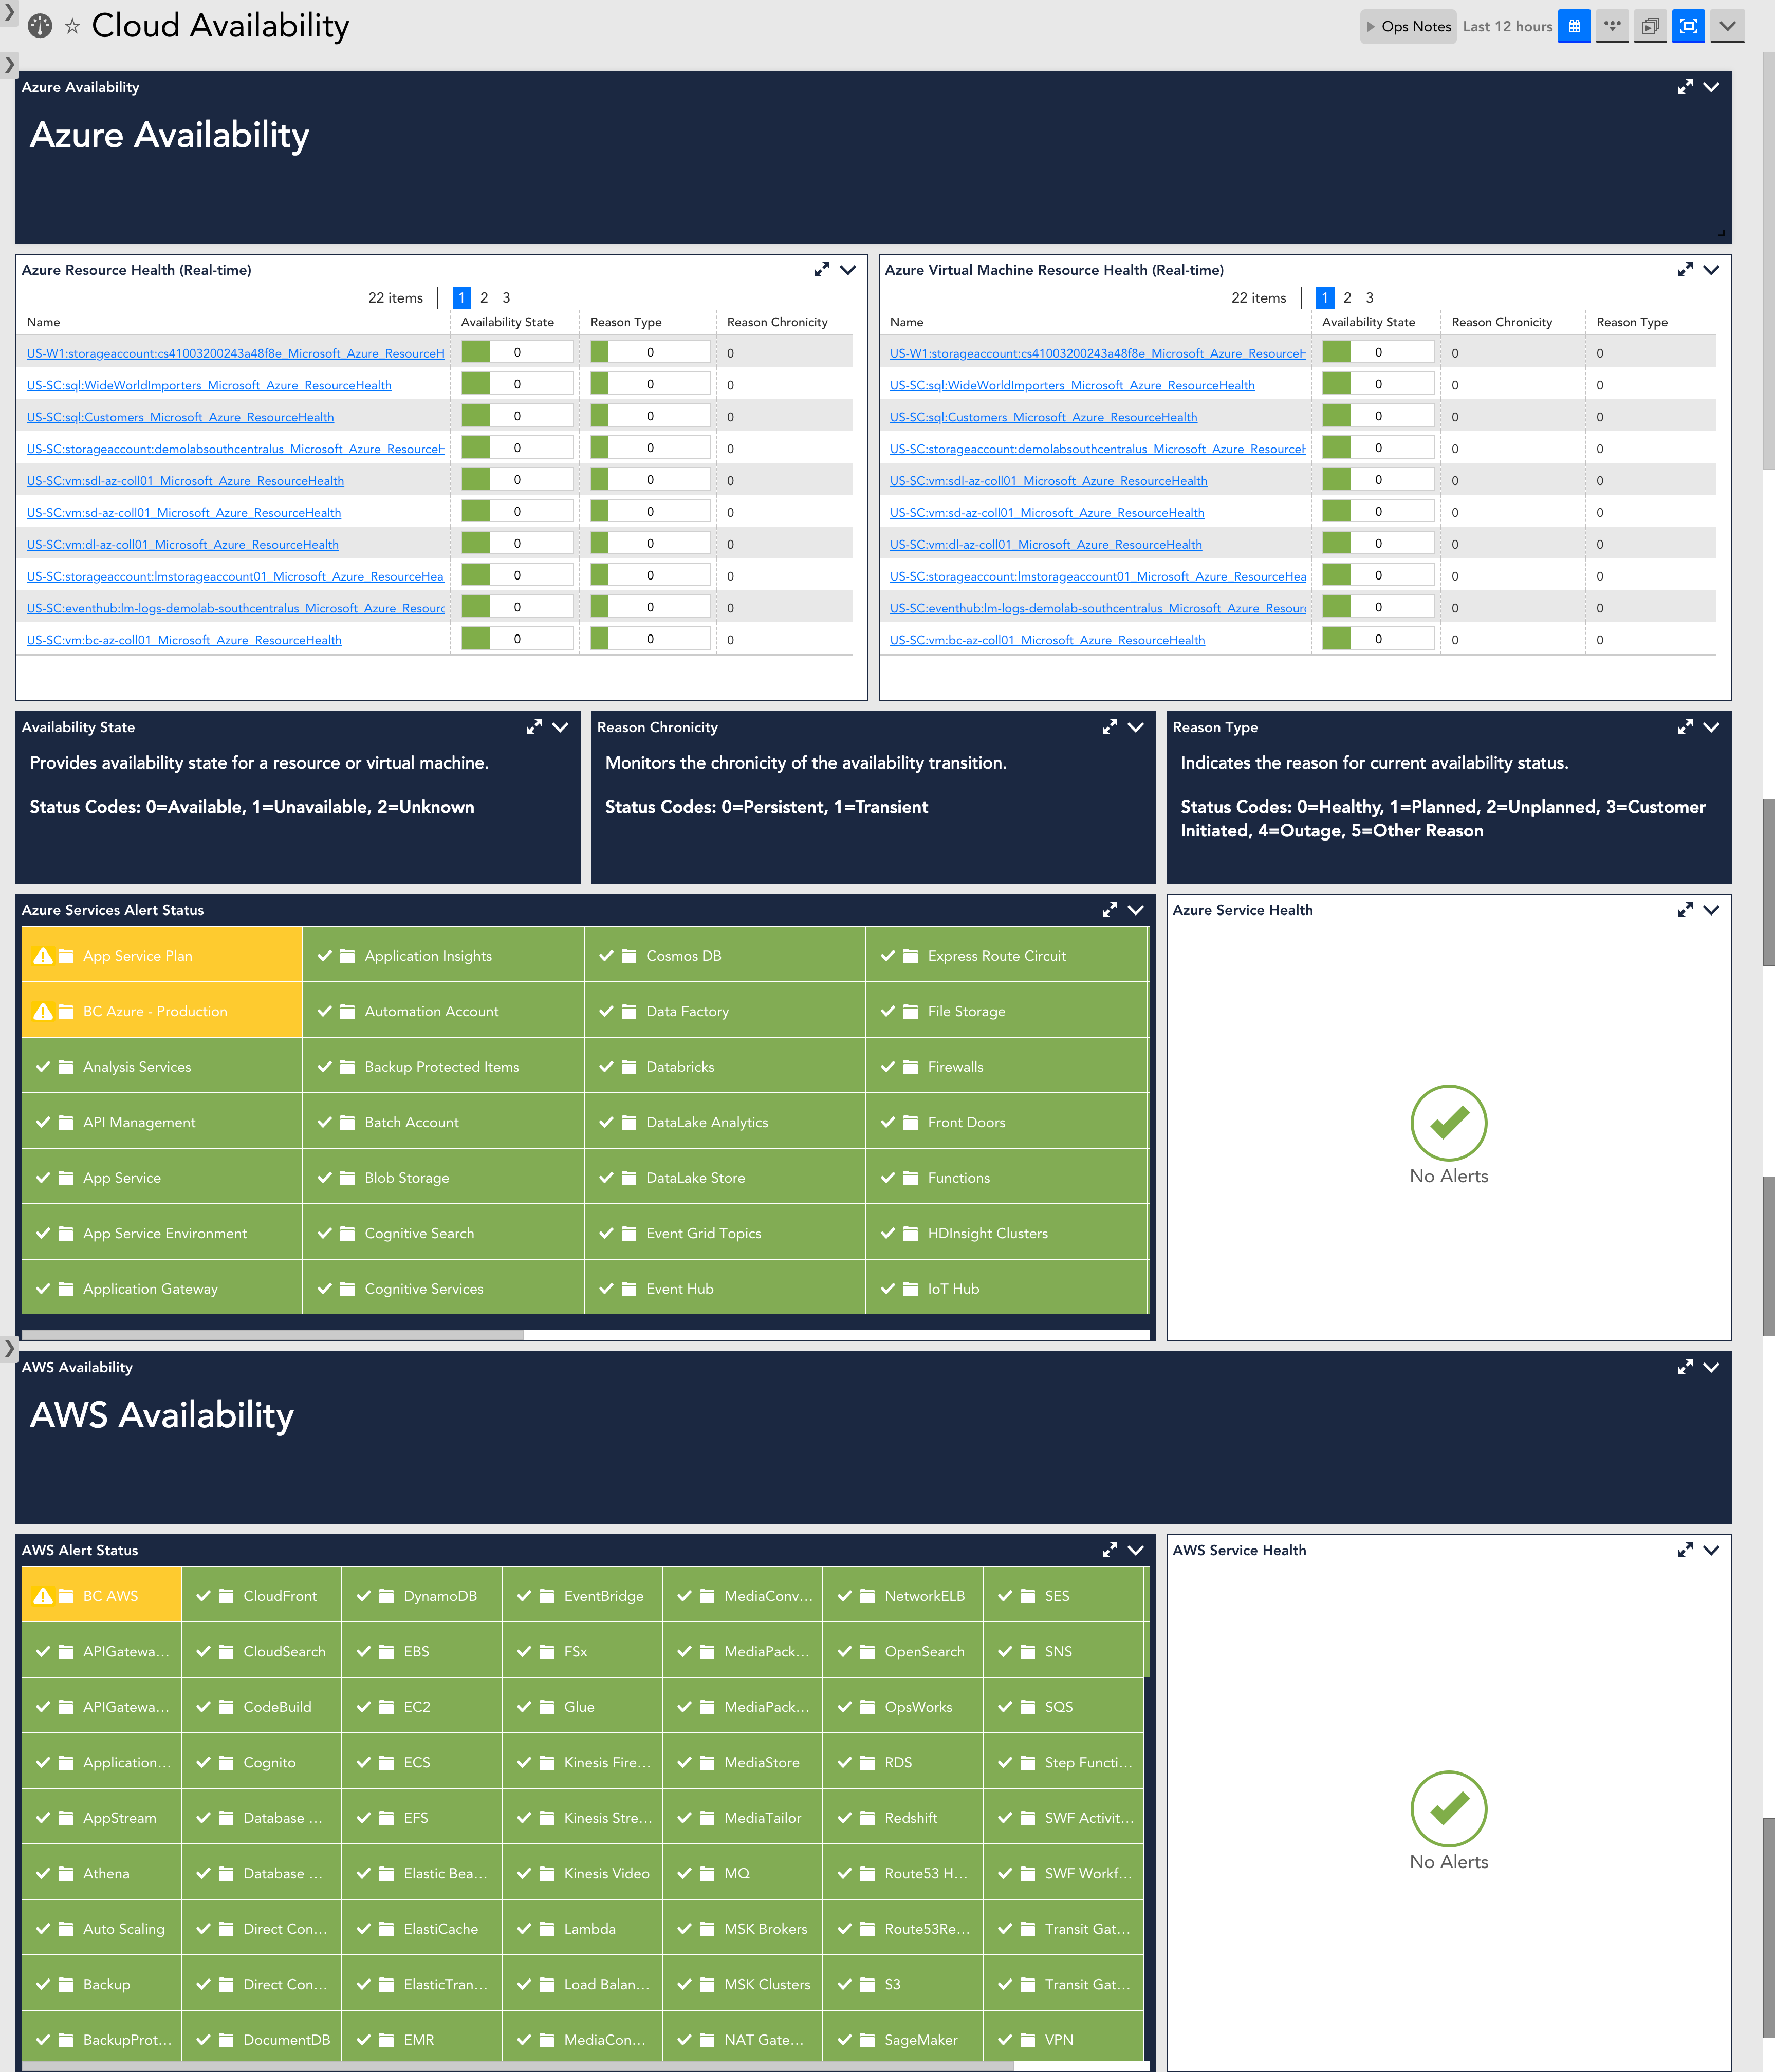
Task: Favorite the dashboard with the star icon
Action: pos(72,27)
